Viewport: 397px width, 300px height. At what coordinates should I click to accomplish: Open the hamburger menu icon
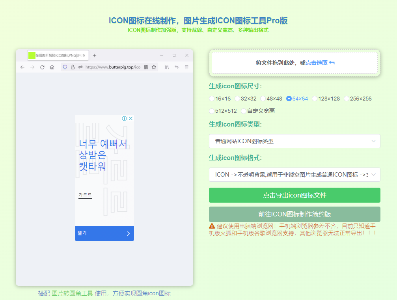186,67
